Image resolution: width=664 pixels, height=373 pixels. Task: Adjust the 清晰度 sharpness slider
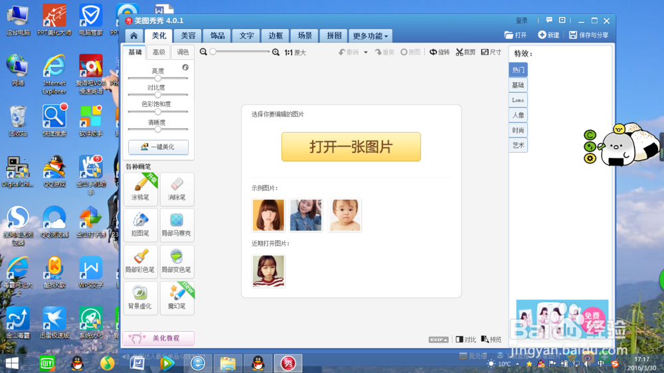pos(158,129)
